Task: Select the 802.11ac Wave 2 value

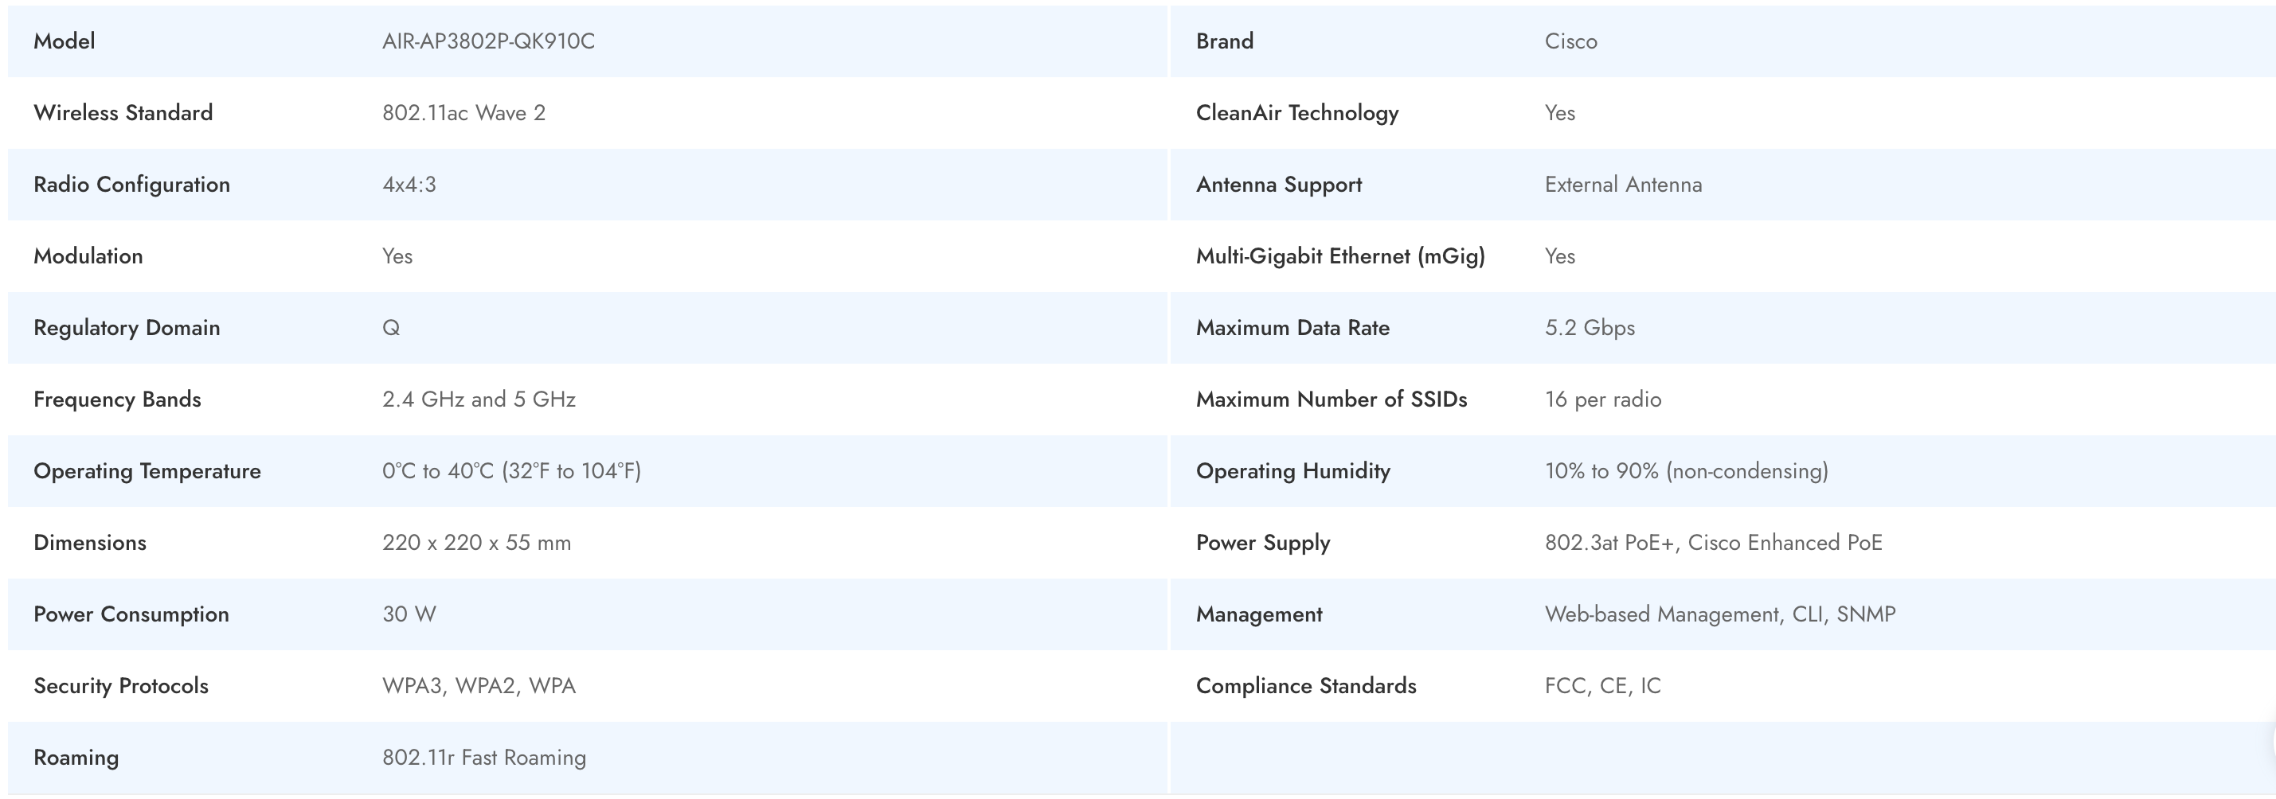Action: pos(463,113)
